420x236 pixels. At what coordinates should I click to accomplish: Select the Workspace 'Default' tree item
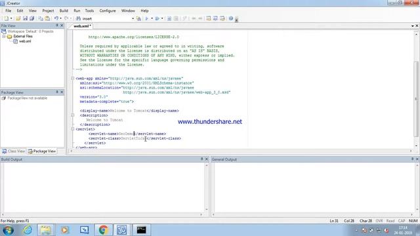pos(30,31)
